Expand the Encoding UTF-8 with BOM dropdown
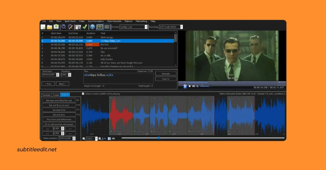The width and height of the screenshot is (326, 170). (x=181, y=27)
